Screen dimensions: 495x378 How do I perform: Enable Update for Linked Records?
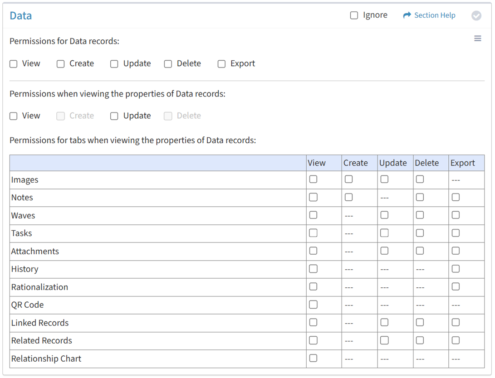pyautogui.click(x=384, y=322)
